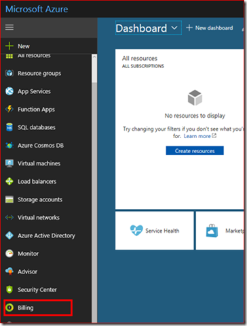Select SQL databases text label
The height and width of the screenshot is (326, 247).
(37, 127)
